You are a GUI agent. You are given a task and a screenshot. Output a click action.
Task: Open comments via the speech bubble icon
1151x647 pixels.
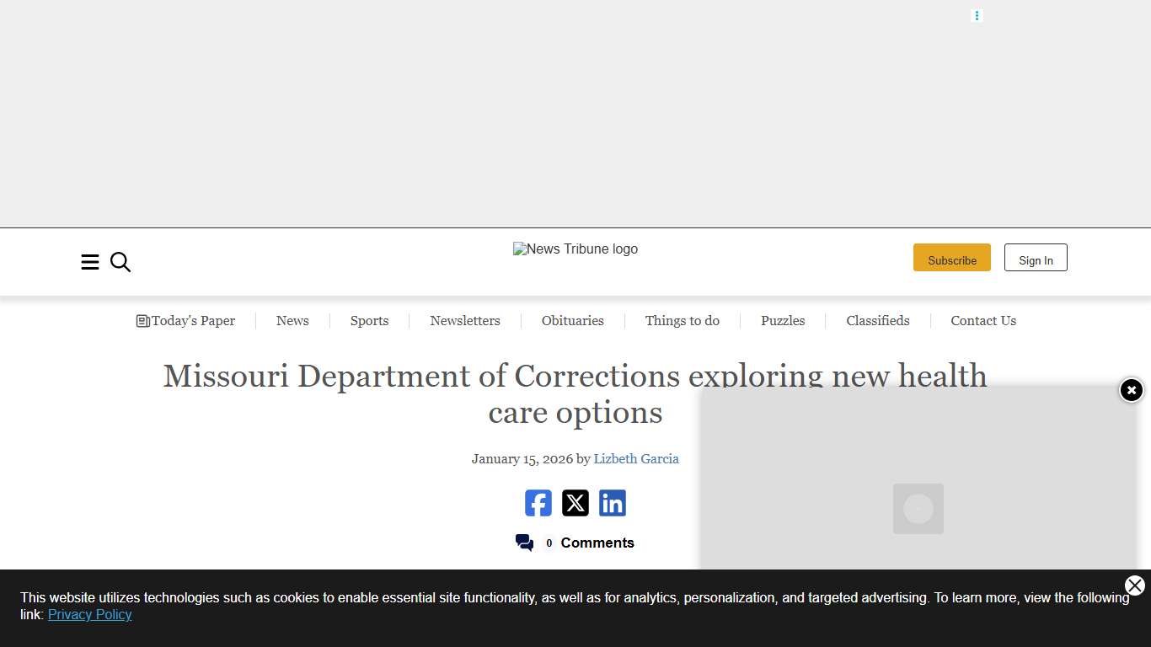524,543
